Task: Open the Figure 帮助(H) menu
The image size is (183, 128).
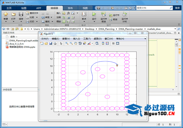Action: (120, 39)
